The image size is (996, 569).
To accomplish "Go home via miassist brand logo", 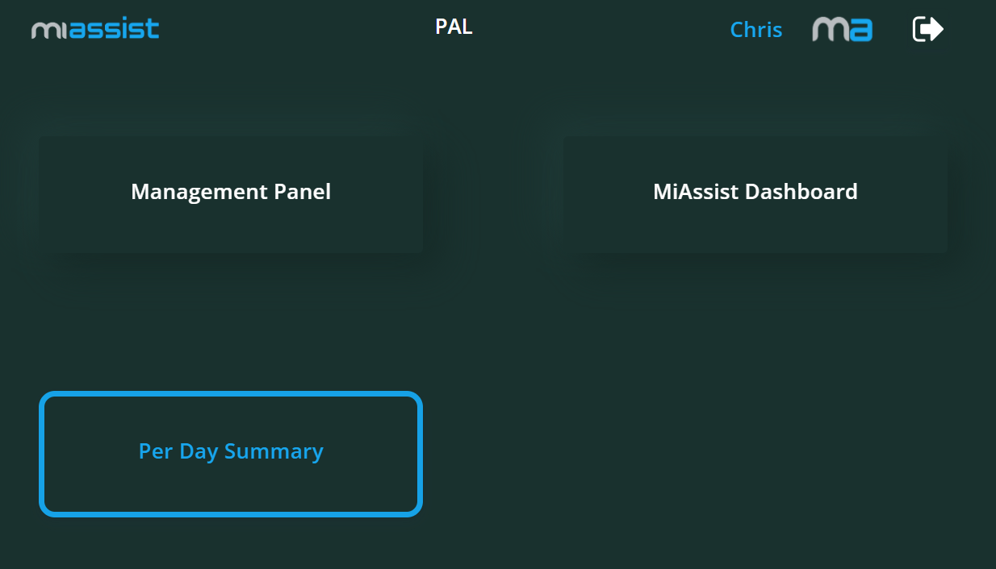I will [x=95, y=30].
